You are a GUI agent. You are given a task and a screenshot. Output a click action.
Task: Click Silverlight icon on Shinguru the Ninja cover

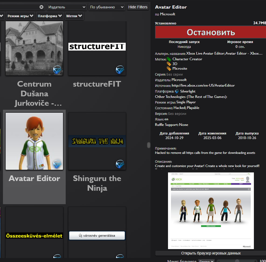tap(120, 164)
